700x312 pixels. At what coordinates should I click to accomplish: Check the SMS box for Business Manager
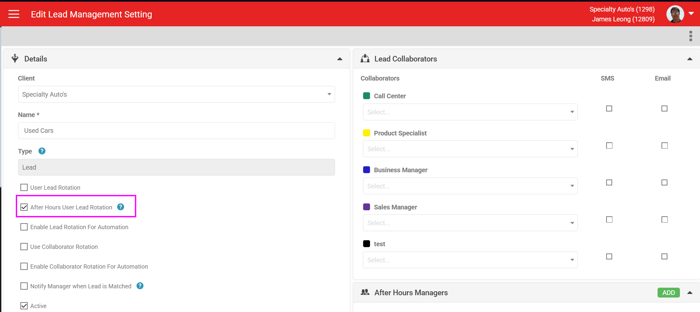pyautogui.click(x=609, y=182)
